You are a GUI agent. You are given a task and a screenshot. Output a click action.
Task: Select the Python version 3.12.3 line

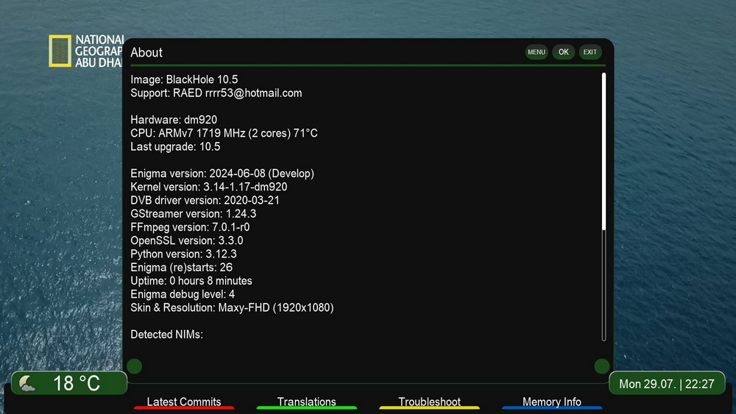(183, 254)
